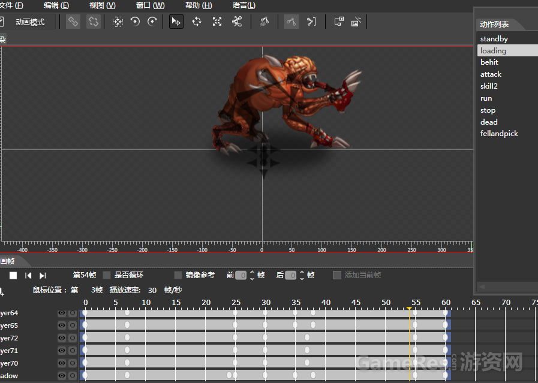
Task: Click the scale tool icon
Action: [217, 22]
